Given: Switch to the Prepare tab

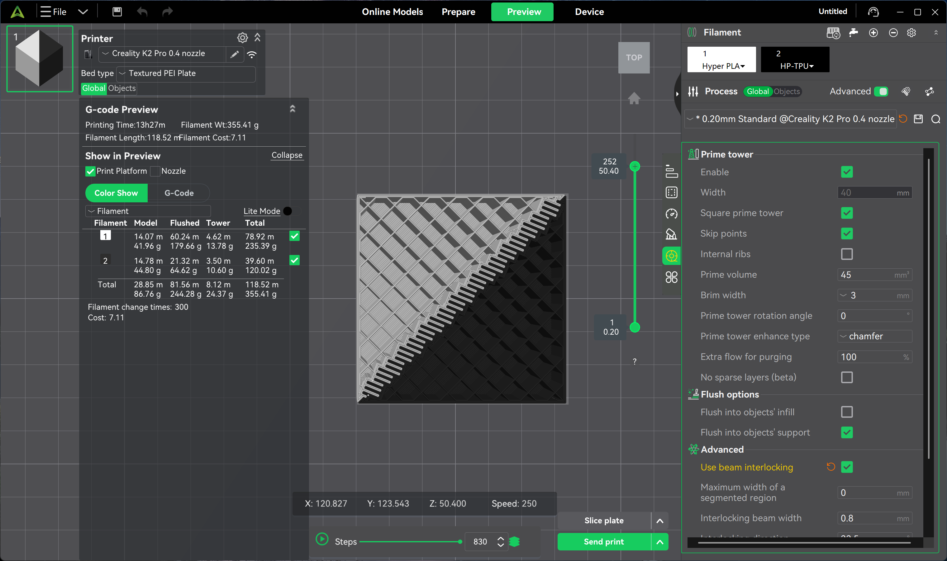Looking at the screenshot, I should pos(458,12).
